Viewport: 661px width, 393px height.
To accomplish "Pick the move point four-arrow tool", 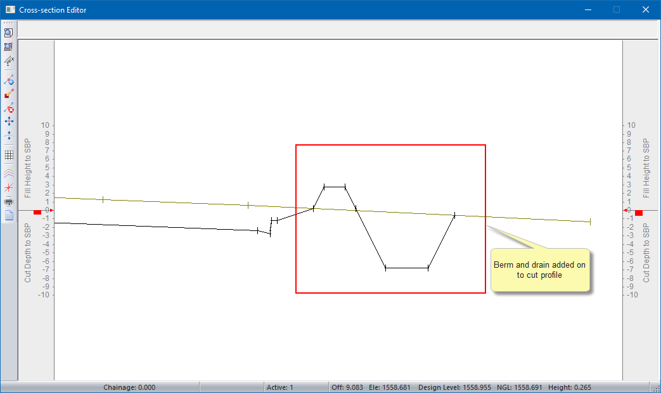I will click(9, 121).
